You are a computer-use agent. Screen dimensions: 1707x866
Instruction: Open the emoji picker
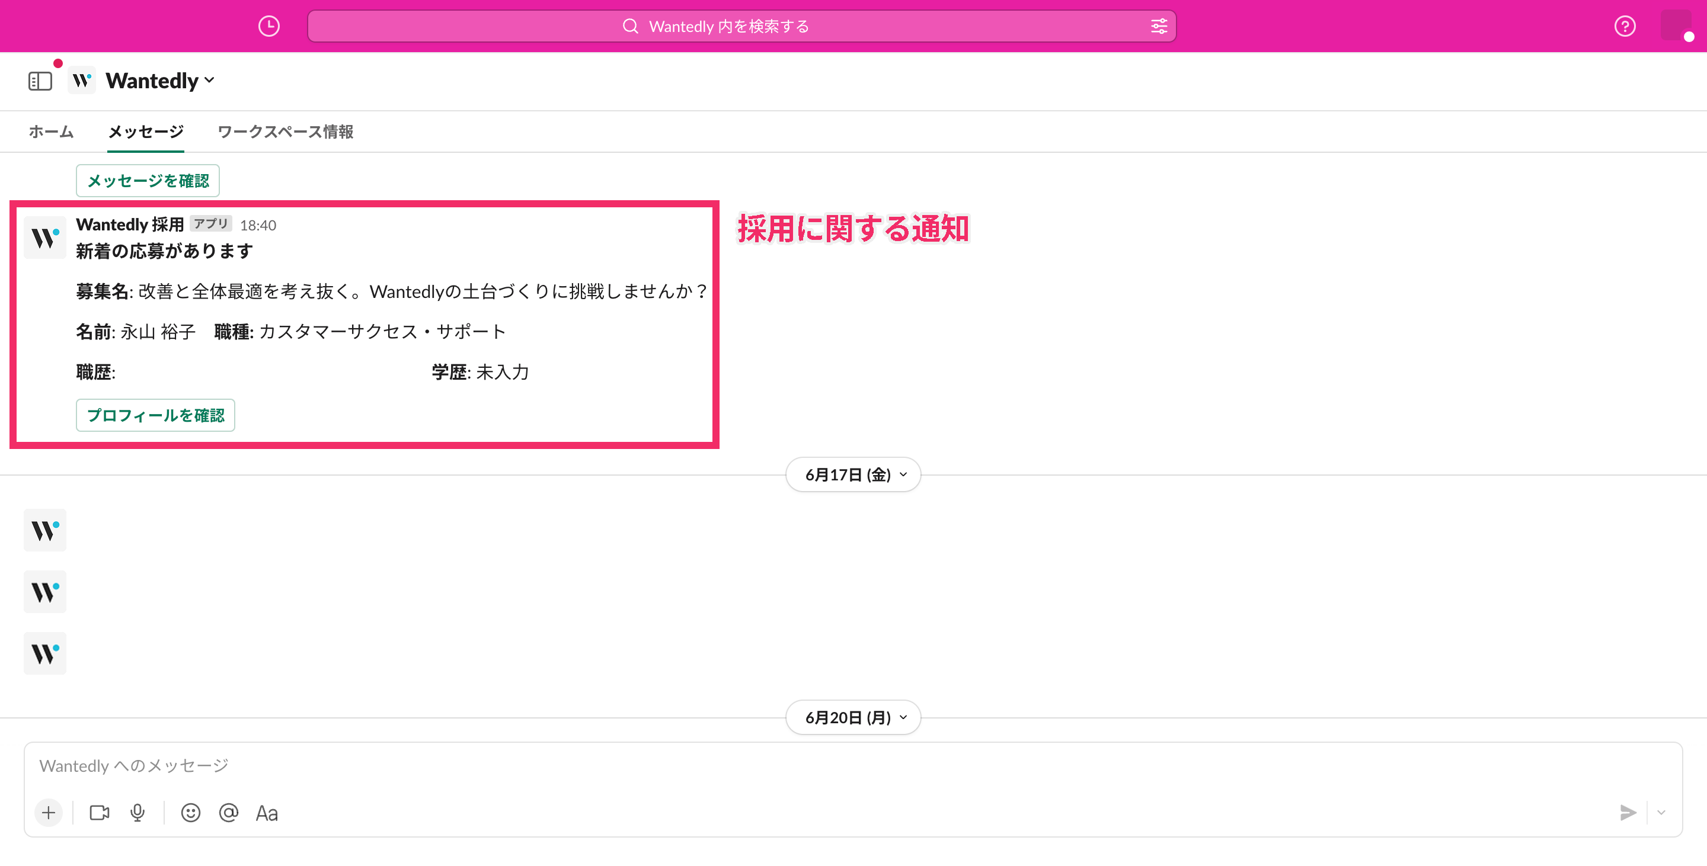click(190, 812)
